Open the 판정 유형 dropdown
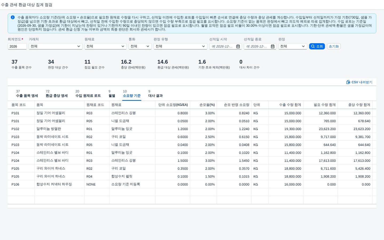This screenshot has width=384, height=240. coord(180,46)
